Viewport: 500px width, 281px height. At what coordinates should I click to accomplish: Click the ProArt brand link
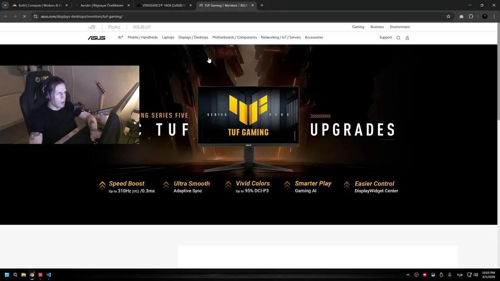point(114,27)
